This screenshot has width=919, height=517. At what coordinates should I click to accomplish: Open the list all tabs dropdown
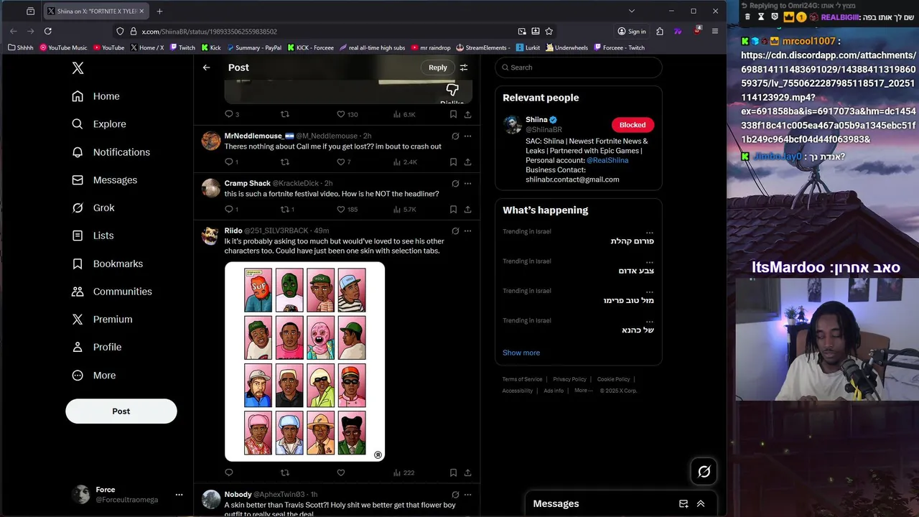pos(631,11)
